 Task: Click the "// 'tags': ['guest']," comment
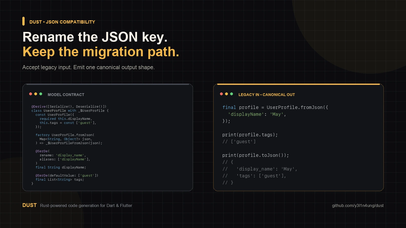point(254,176)
